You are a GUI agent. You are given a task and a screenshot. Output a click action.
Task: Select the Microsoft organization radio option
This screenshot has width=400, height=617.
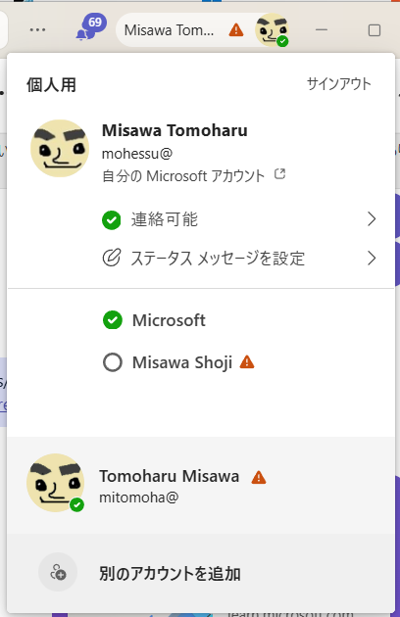click(x=113, y=320)
